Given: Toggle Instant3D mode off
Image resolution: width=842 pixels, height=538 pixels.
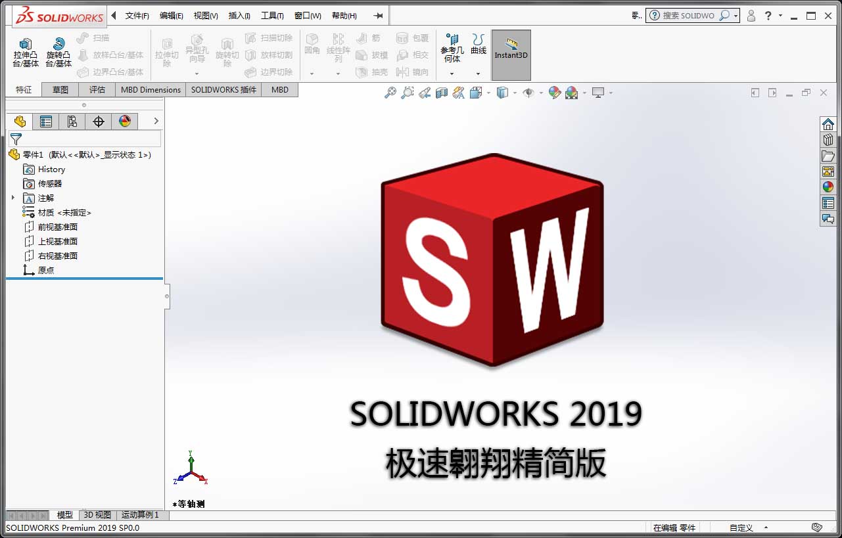Looking at the screenshot, I should click(x=511, y=55).
